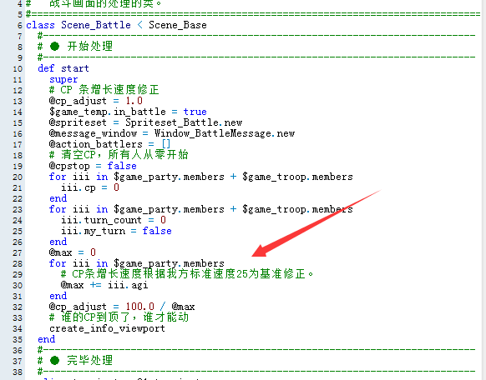The image size is (486, 380).
Task: Click the "end" keyword on line 26
Action: coord(58,242)
